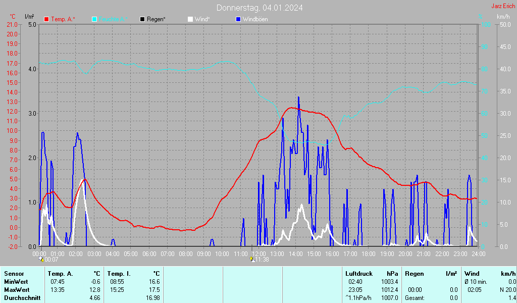This screenshot has height=303, width=517.
Task: Select the MinWert row label
Action: [x=16, y=282]
